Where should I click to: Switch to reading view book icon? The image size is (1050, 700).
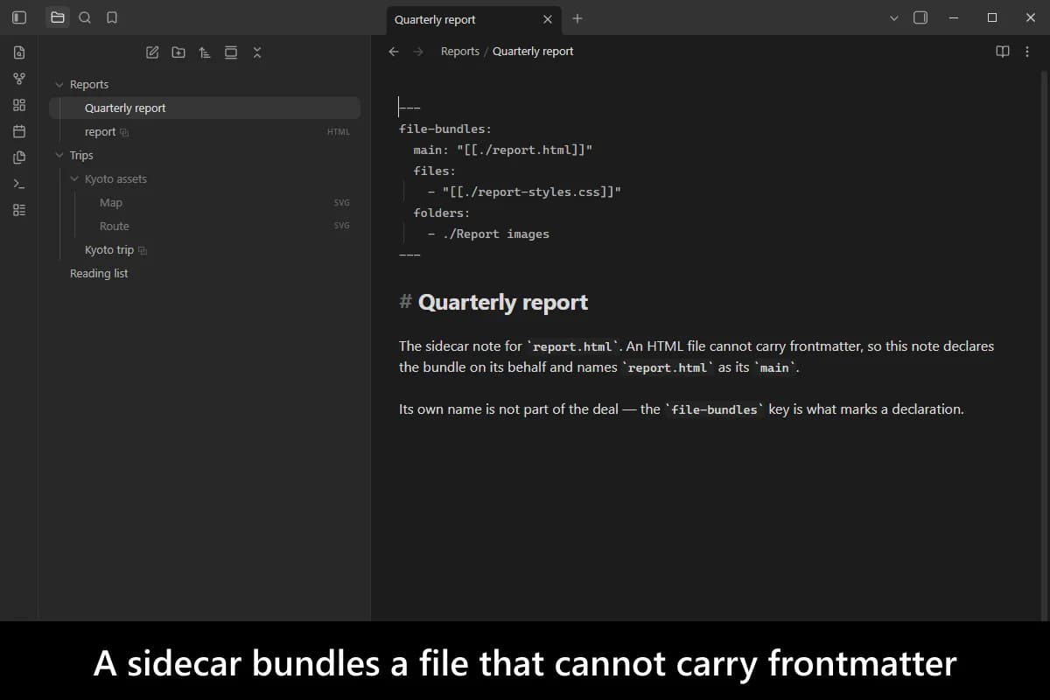coord(1003,52)
